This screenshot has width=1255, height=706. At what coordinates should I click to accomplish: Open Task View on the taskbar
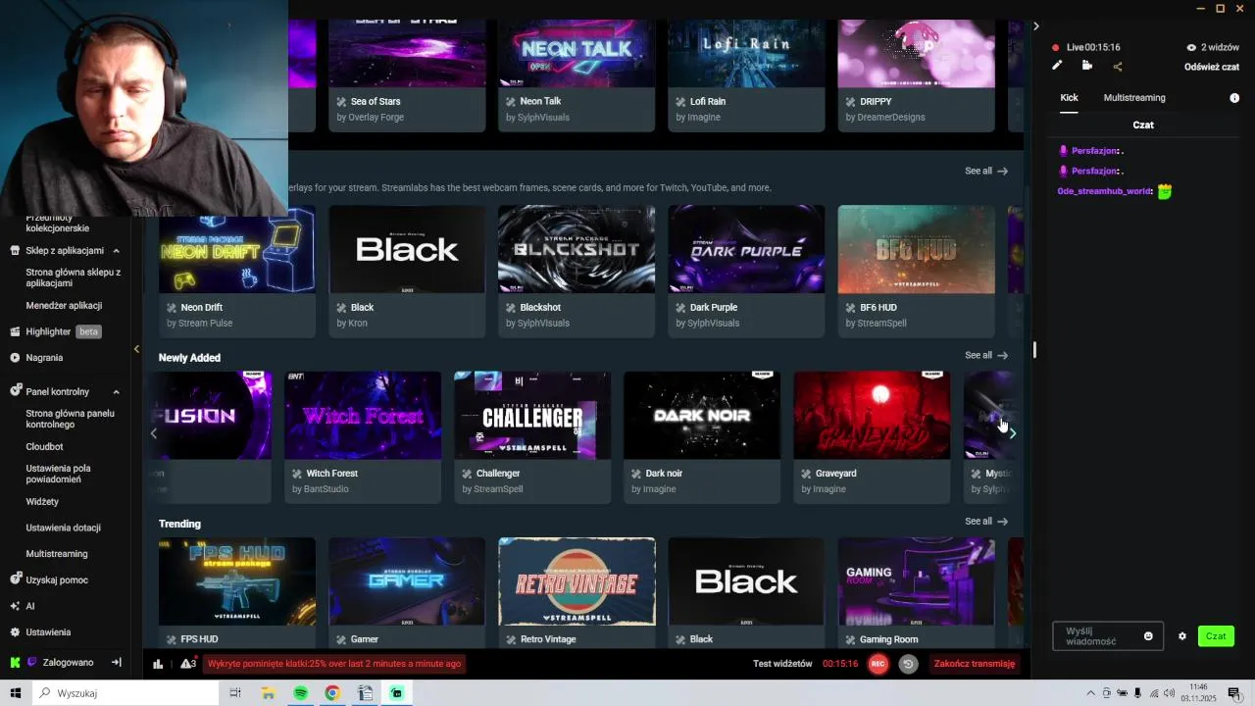[x=235, y=693]
